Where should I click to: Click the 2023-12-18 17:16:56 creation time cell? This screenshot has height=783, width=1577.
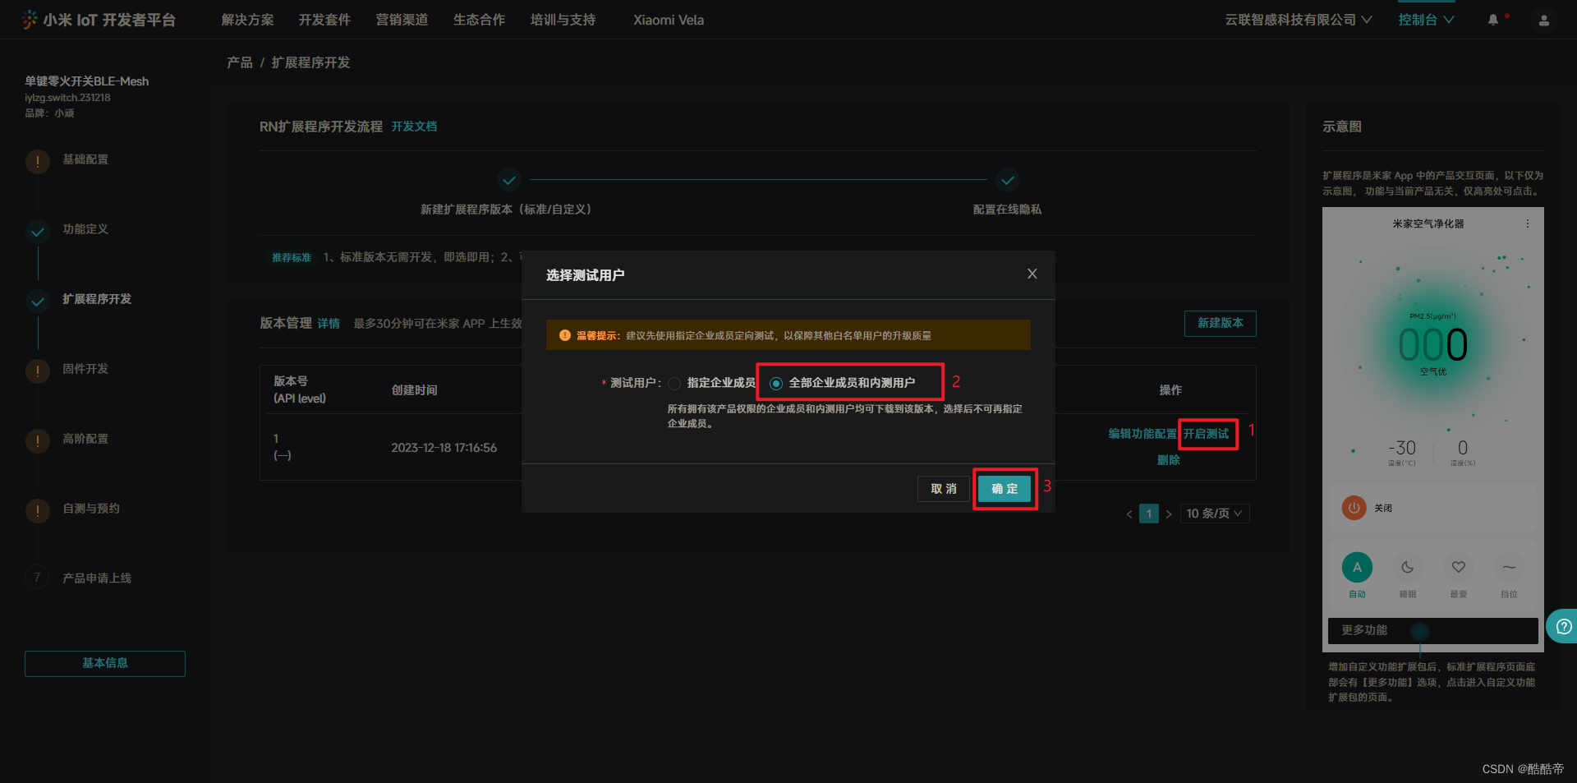pos(444,448)
